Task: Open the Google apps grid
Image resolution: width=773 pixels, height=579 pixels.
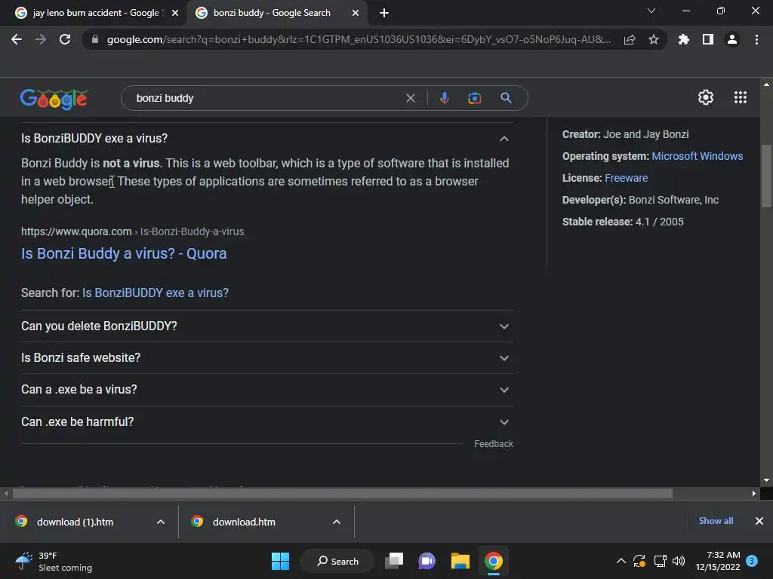Action: click(x=740, y=97)
